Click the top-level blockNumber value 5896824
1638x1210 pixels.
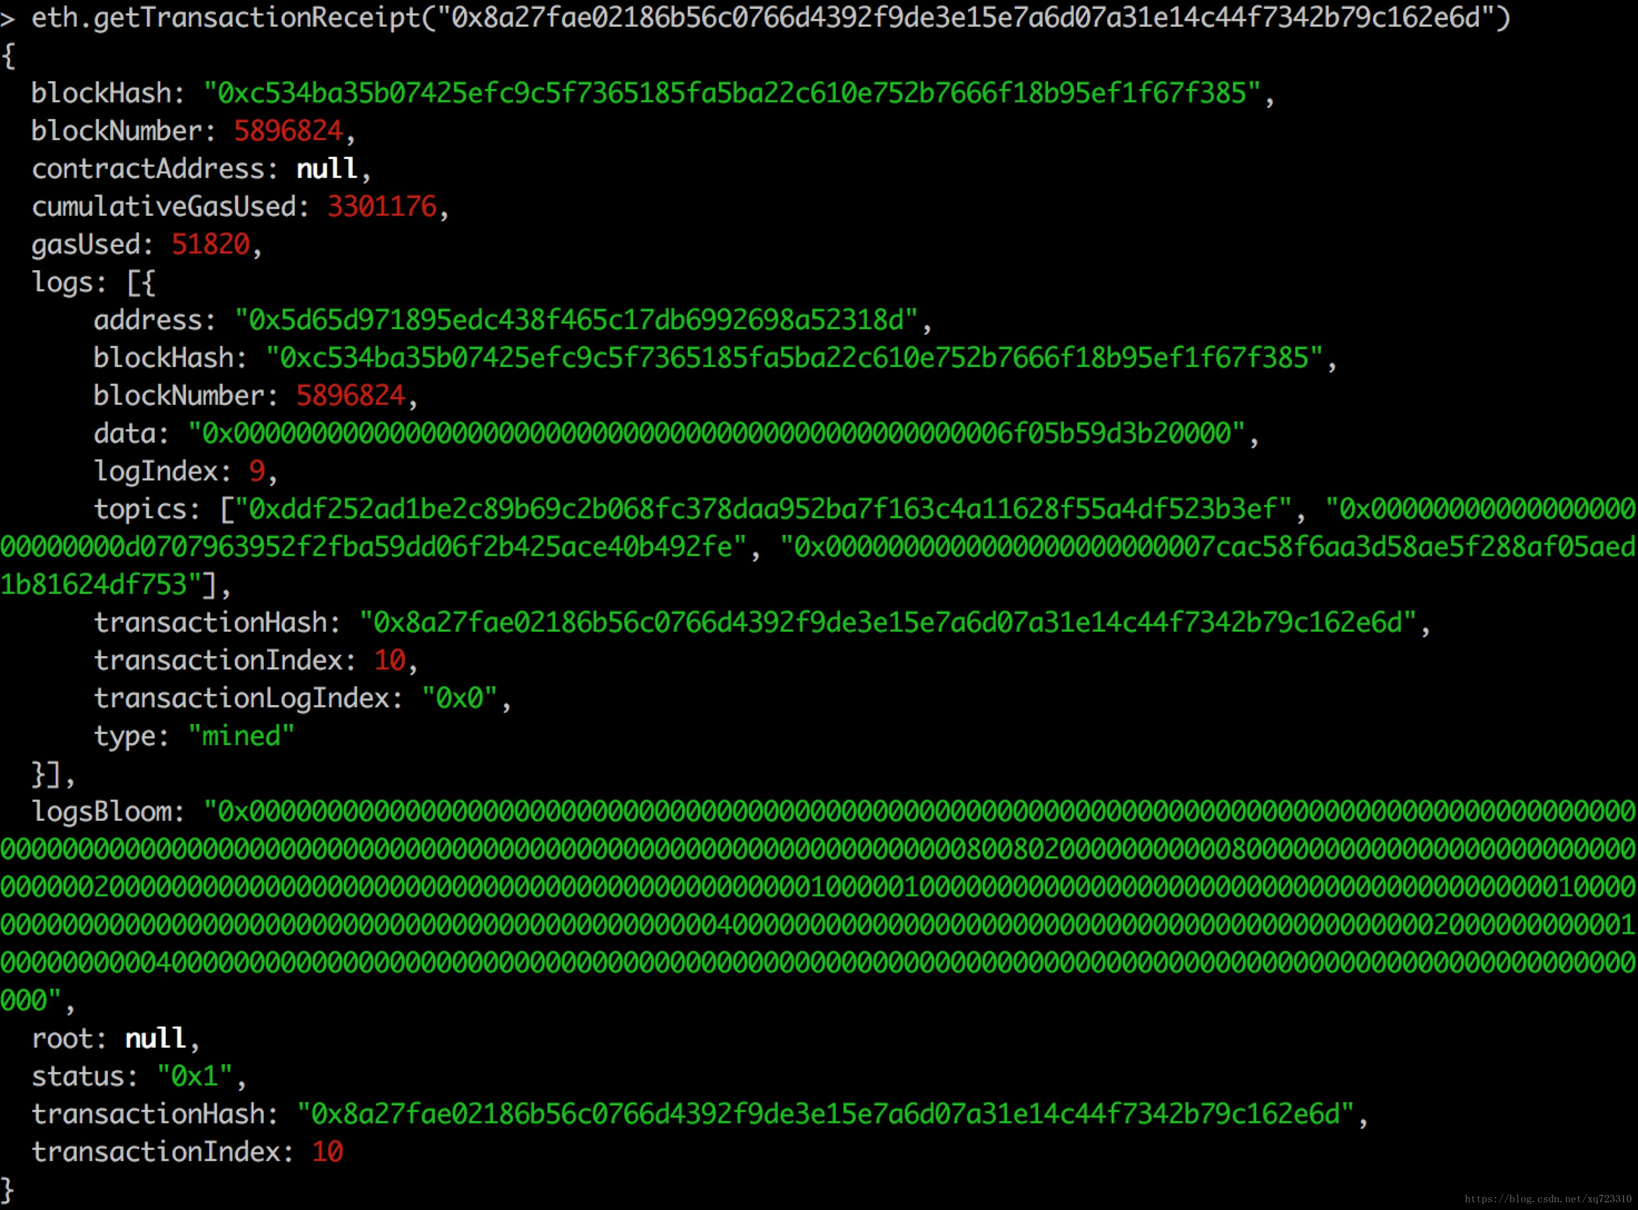(288, 131)
